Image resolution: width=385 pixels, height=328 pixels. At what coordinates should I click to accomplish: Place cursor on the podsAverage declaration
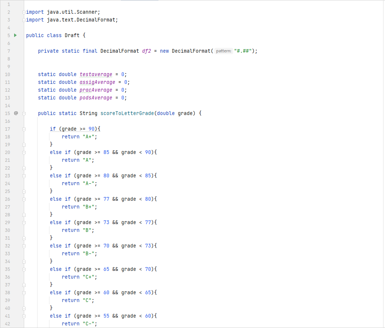[x=96, y=98]
